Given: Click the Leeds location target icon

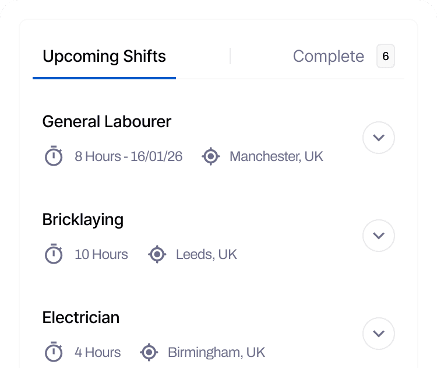Looking at the screenshot, I should coord(157,254).
